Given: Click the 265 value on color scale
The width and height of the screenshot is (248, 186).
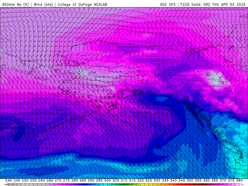Looking at the screenshot, I should (50, 180).
